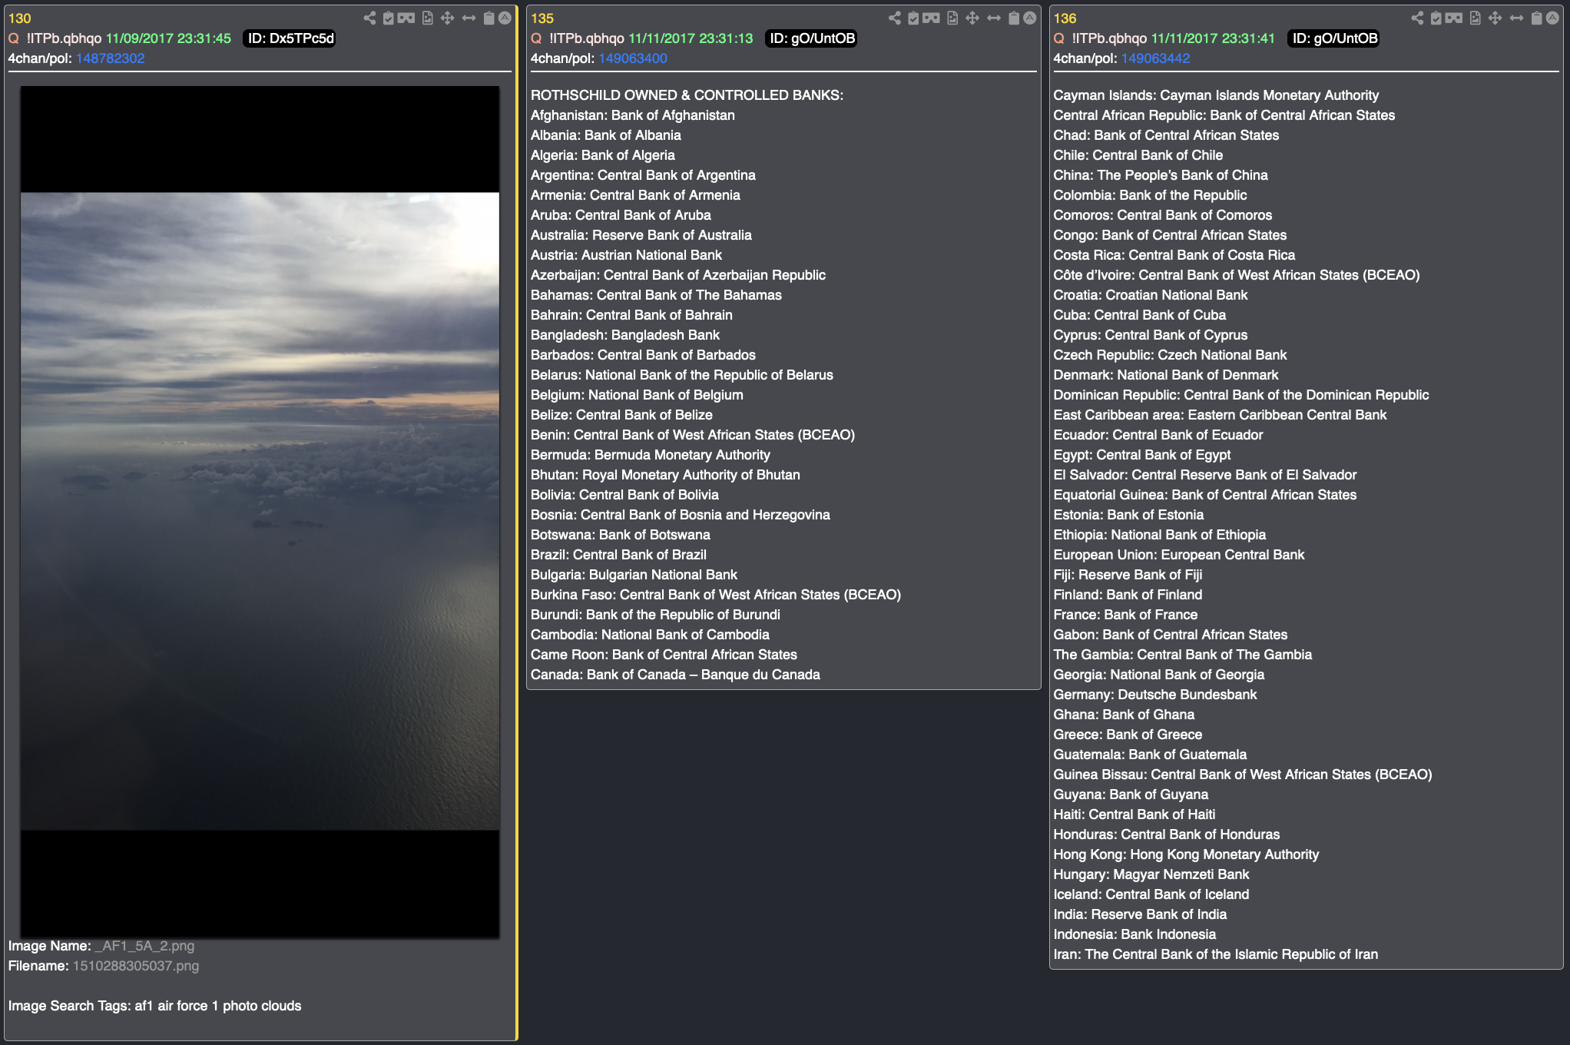Share post 135 via share icon
The image size is (1570, 1045).
coord(894,18)
